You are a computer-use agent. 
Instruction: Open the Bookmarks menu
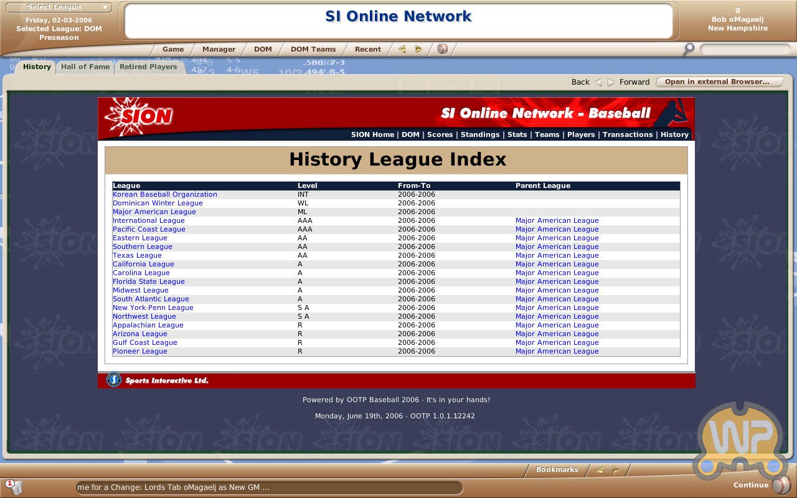click(557, 470)
